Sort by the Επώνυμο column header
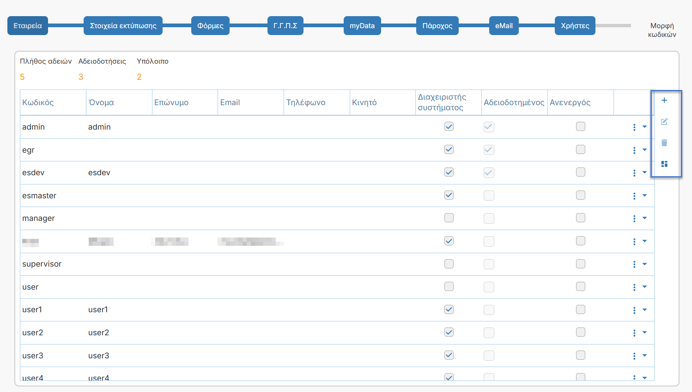 click(x=185, y=102)
